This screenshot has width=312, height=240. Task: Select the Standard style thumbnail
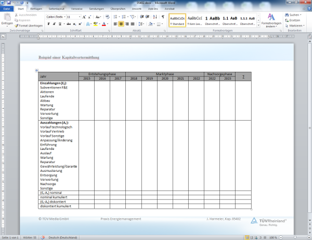pyautogui.click(x=177, y=20)
